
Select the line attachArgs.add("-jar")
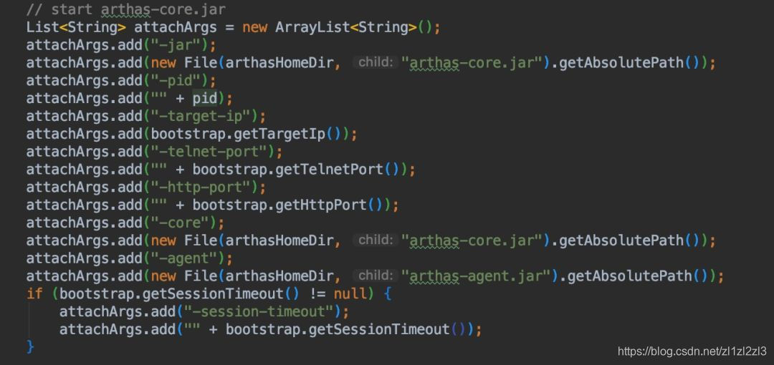tap(121, 45)
